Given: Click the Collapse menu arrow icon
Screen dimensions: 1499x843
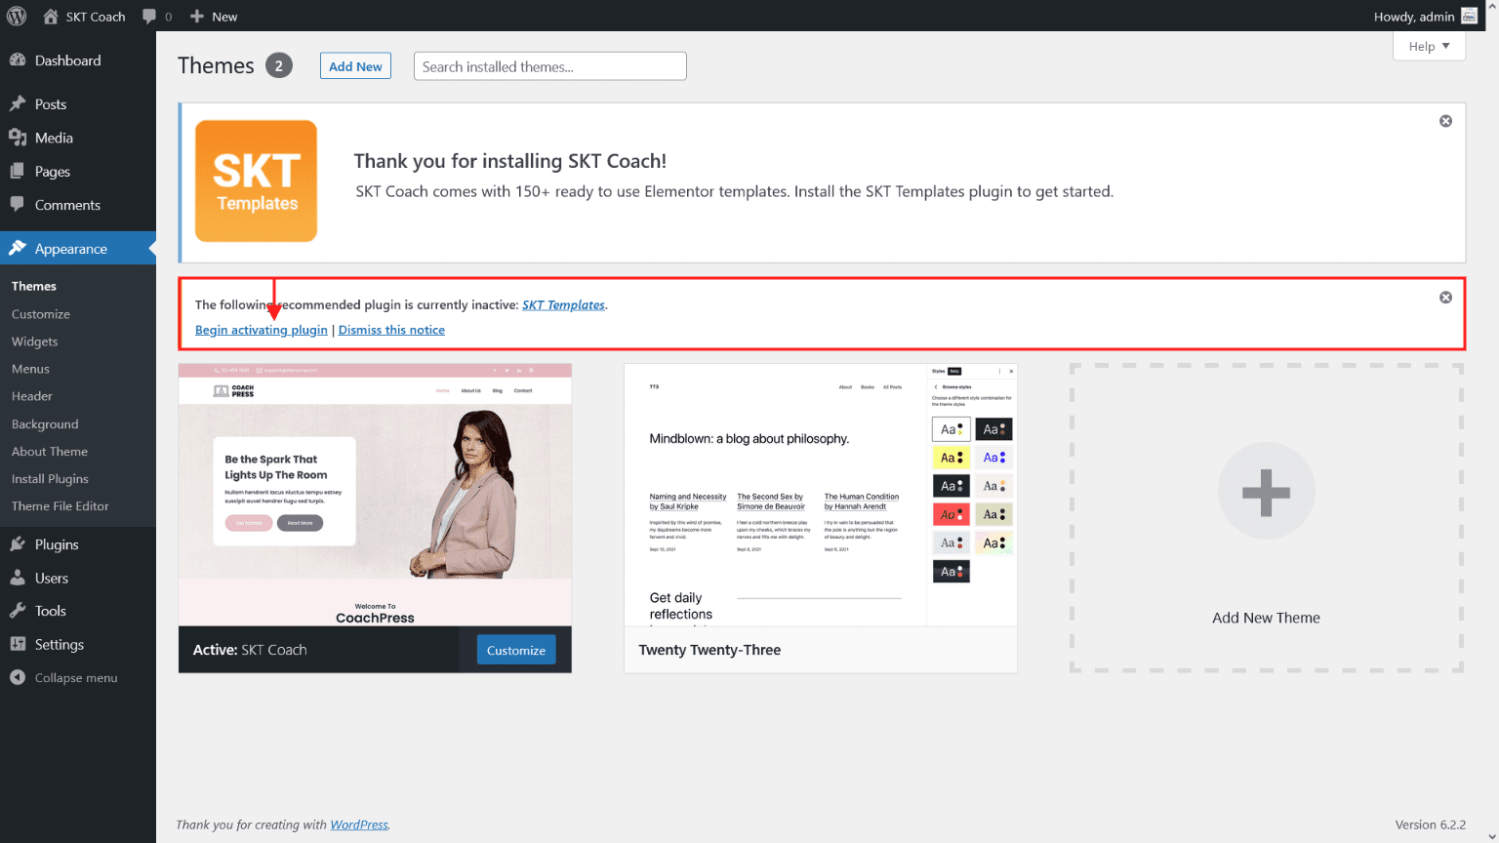Looking at the screenshot, I should click(x=18, y=677).
